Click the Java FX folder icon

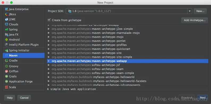click(x=7, y=35)
